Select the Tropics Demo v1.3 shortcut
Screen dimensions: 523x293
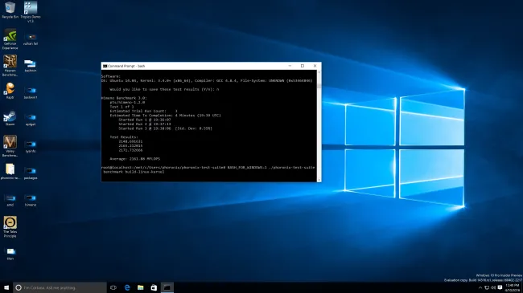[x=31, y=12]
